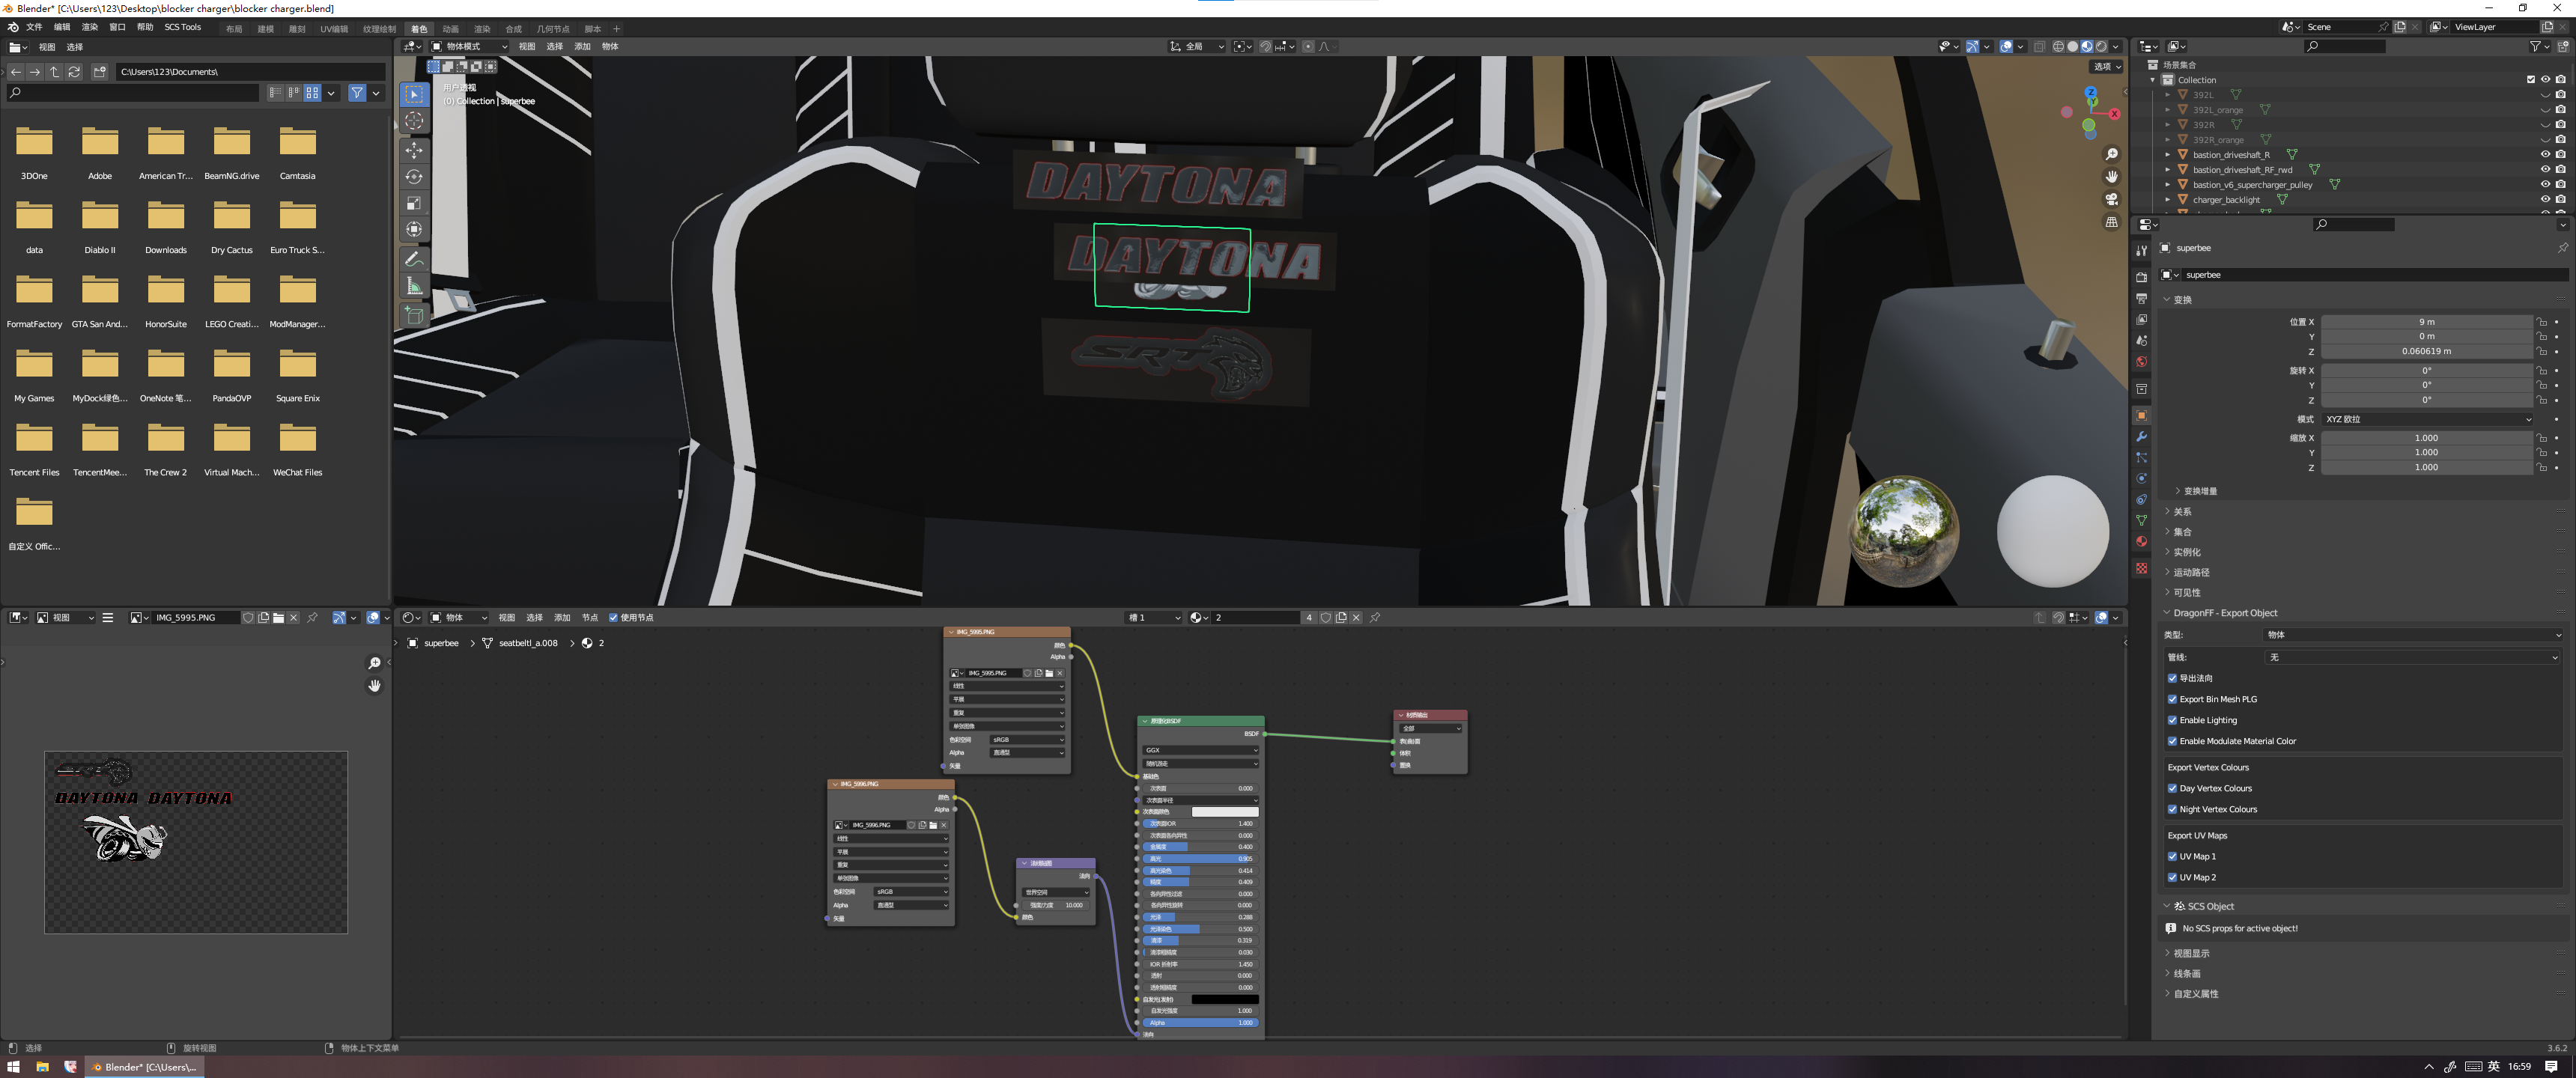Select the Box Select tool in viewport toolbar
The height and width of the screenshot is (1078, 2576).
click(x=414, y=94)
